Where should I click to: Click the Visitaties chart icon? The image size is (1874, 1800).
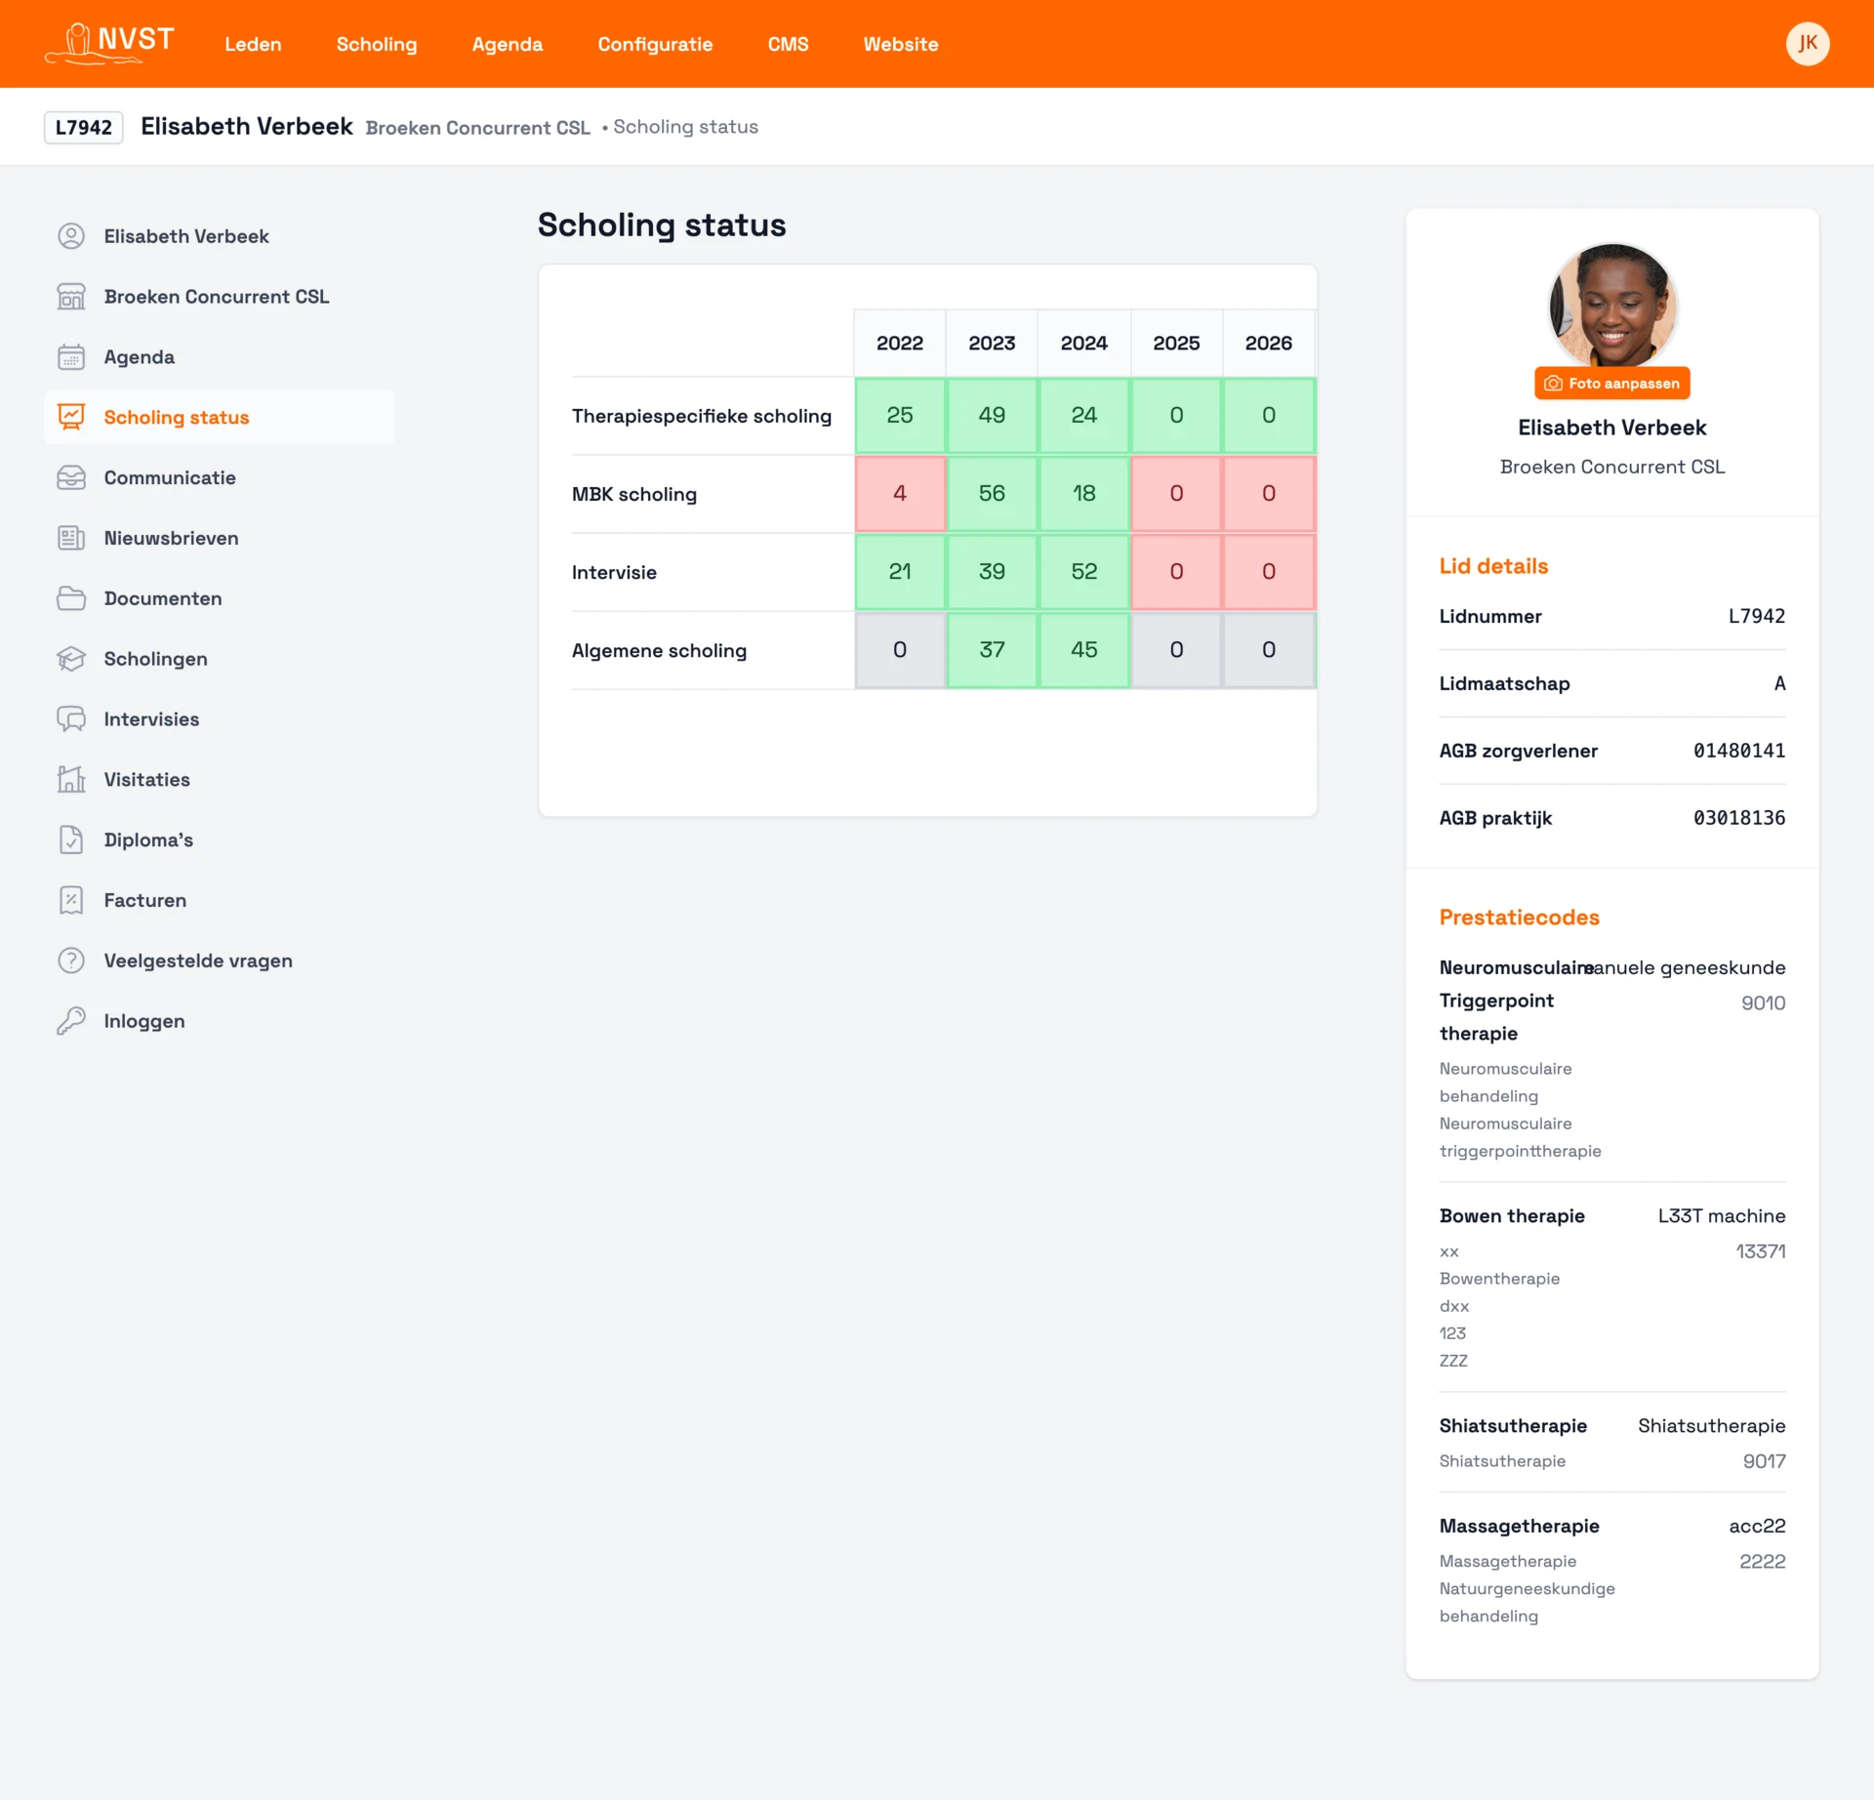(x=71, y=779)
